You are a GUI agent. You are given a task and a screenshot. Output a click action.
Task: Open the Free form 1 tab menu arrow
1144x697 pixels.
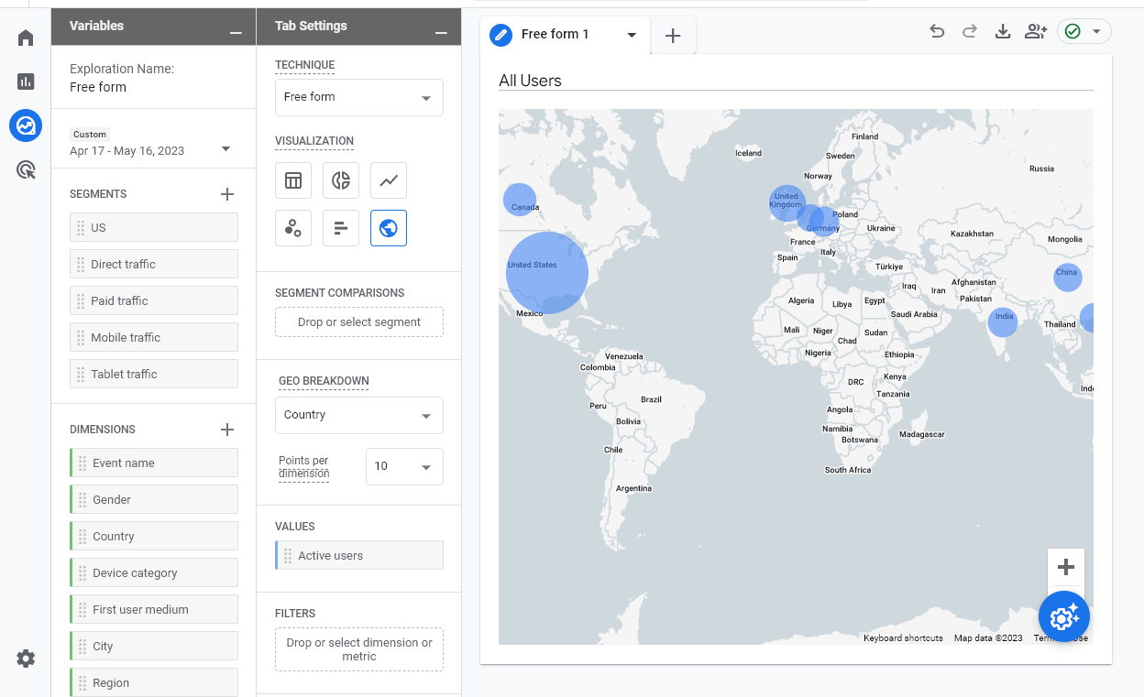click(x=631, y=35)
